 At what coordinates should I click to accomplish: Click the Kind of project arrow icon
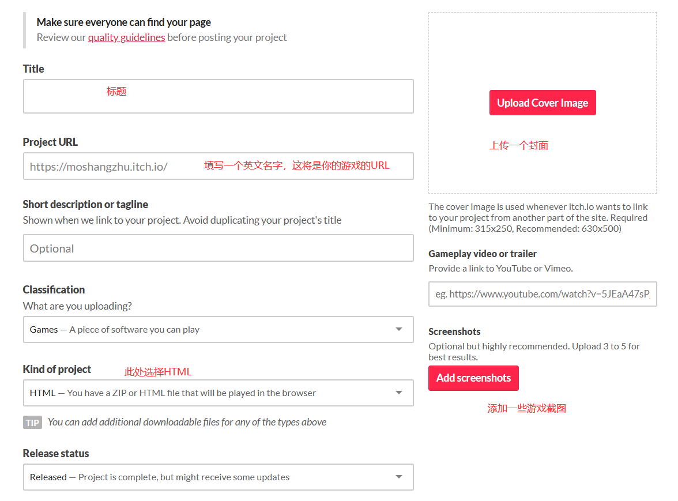pos(398,393)
